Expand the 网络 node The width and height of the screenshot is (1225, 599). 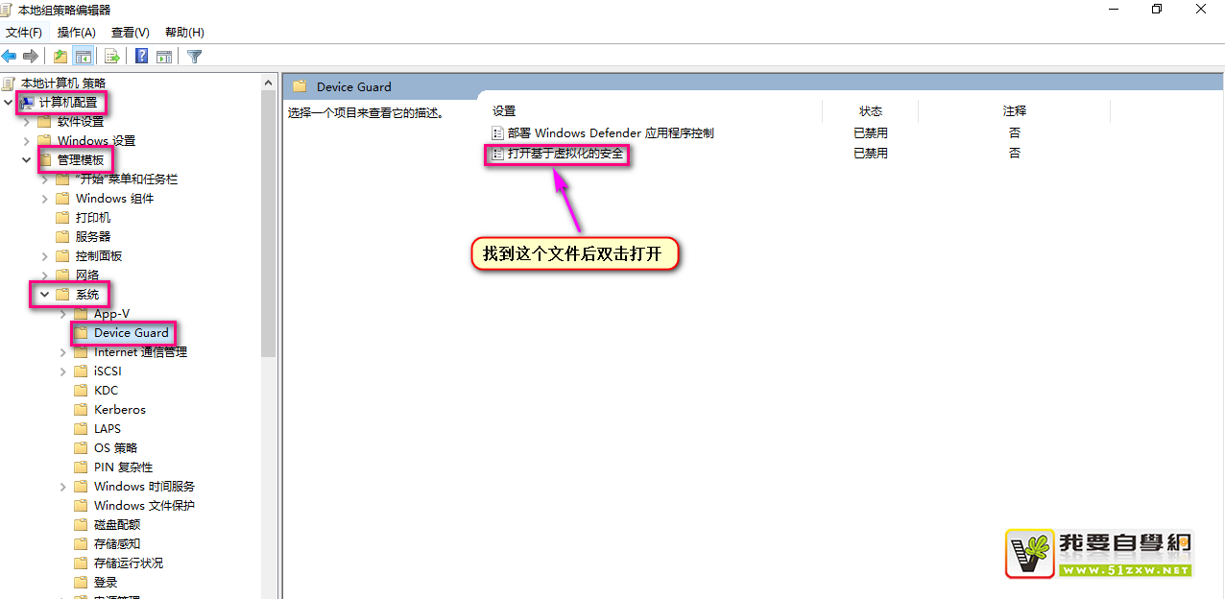click(x=45, y=276)
